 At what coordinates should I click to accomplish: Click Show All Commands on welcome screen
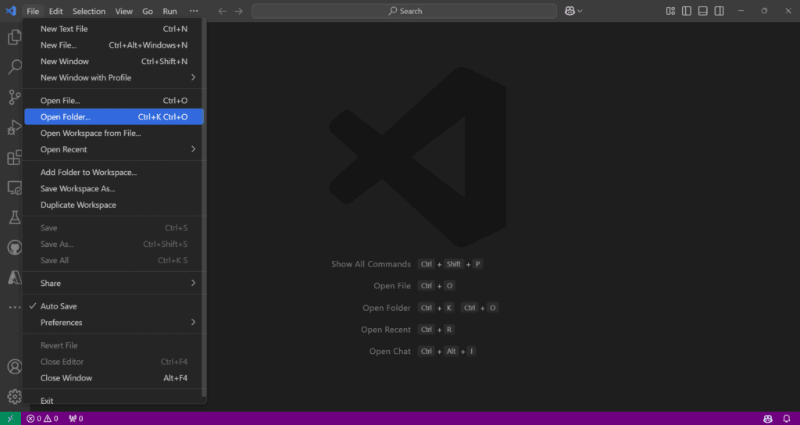coord(371,264)
